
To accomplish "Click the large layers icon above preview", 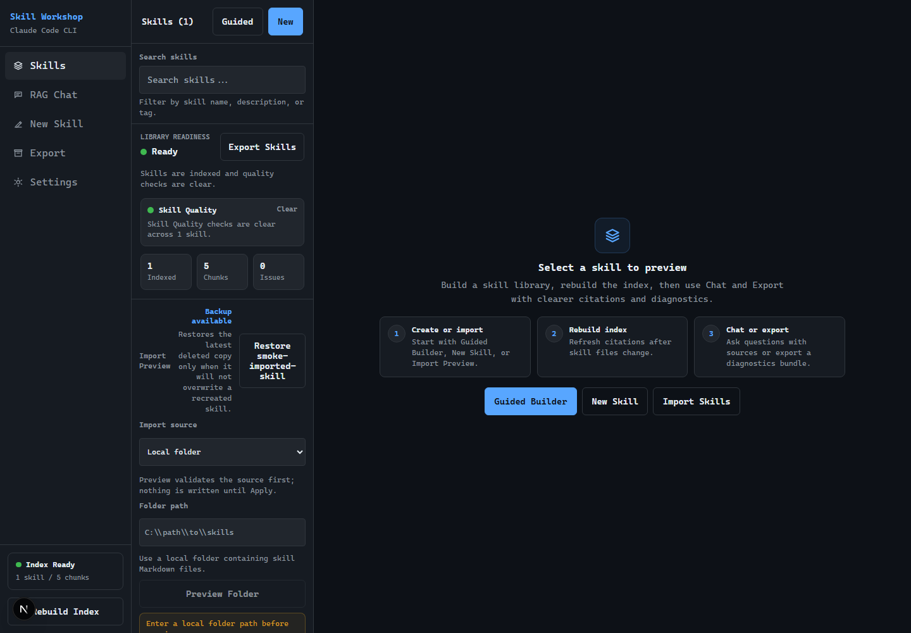I will tap(612, 235).
